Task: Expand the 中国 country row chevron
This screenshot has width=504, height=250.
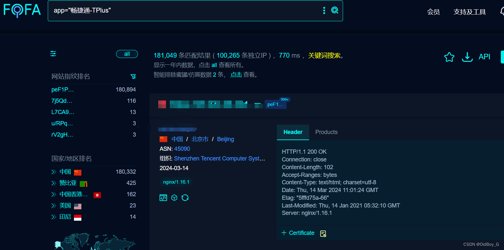Action: coord(54,172)
